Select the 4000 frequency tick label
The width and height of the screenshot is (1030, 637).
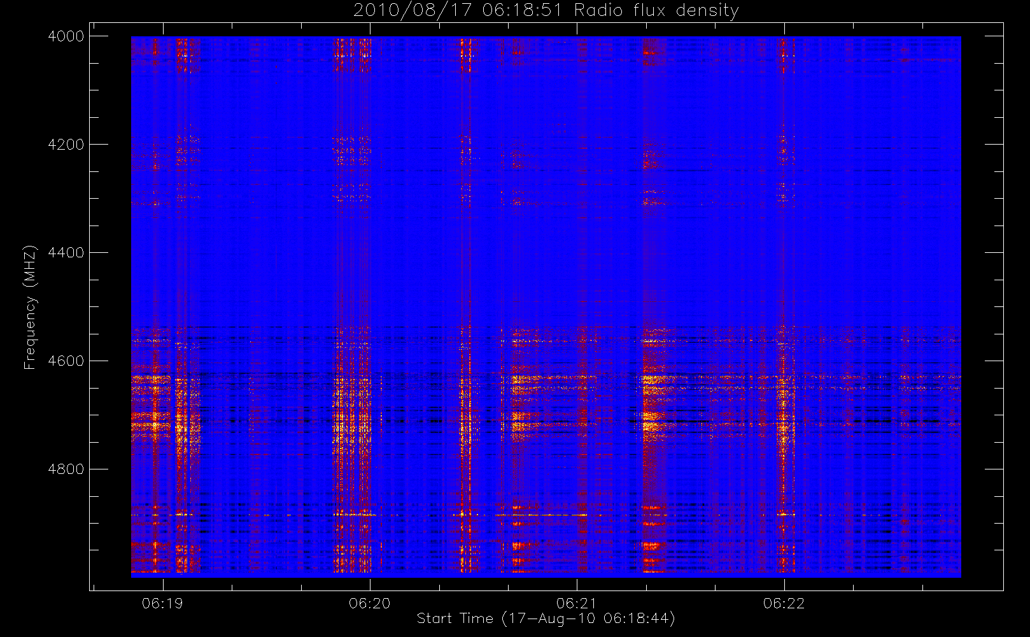(66, 36)
